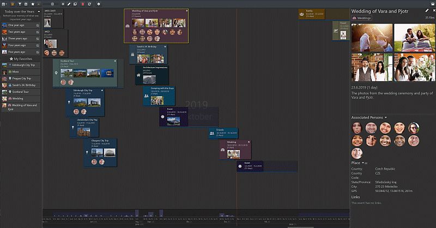This screenshot has width=436, height=228.
Task: Select Scotland Tour in favorites list
Action: coord(21,92)
